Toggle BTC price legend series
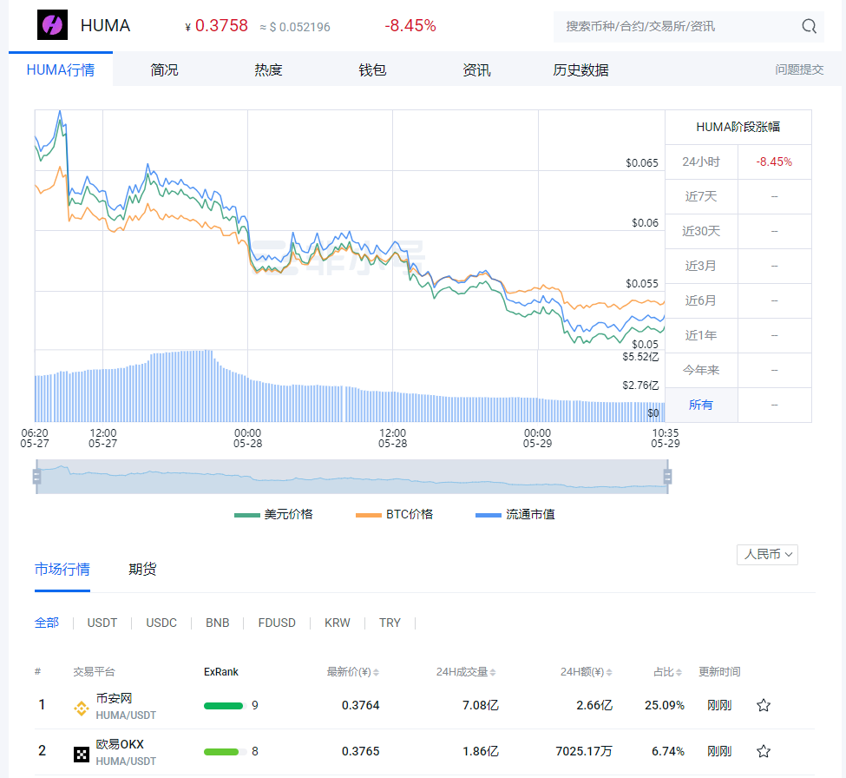This screenshot has width=846, height=778. pos(395,515)
